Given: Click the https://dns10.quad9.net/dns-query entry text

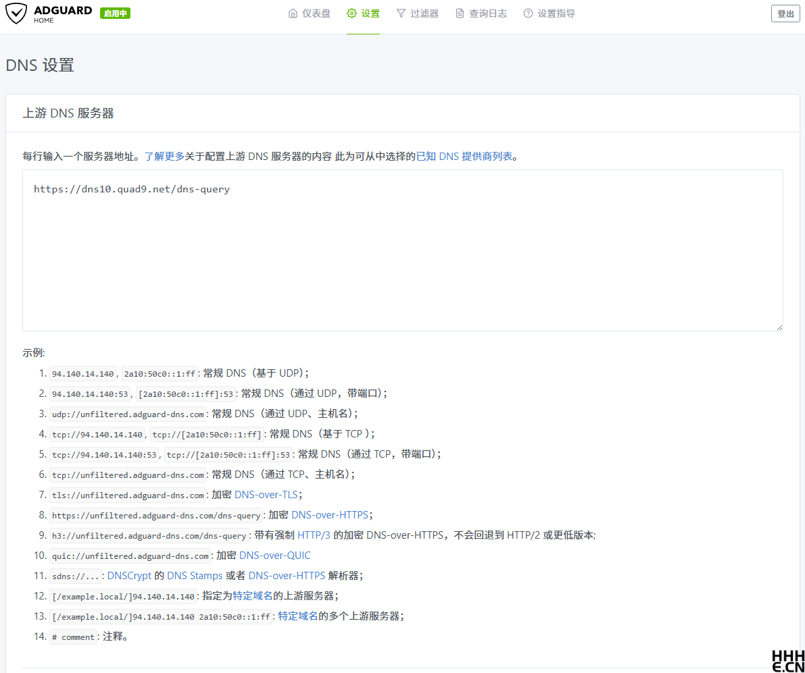Looking at the screenshot, I should [132, 189].
